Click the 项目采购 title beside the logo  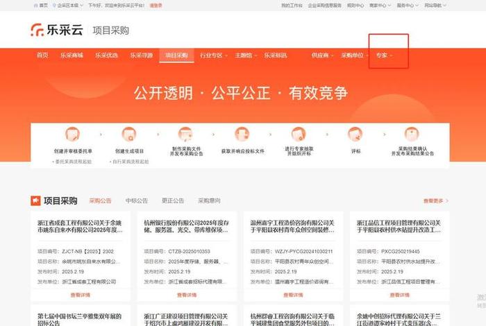[110, 31]
